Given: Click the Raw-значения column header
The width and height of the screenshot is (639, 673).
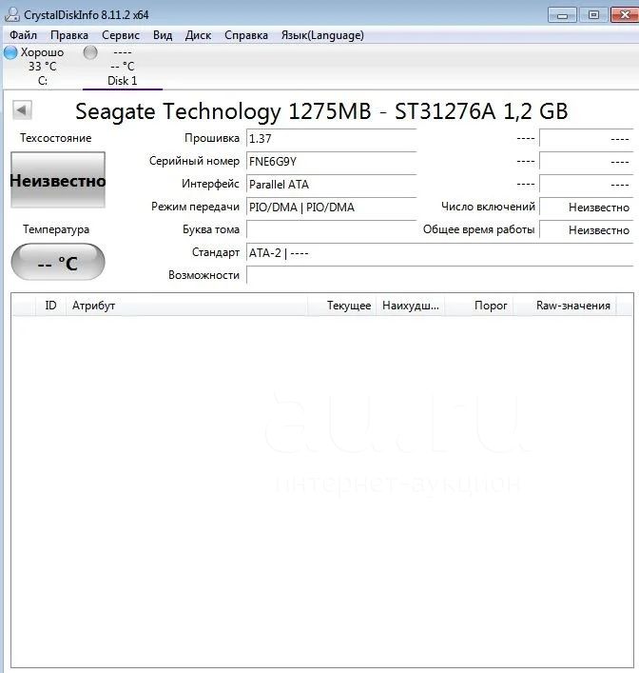Looking at the screenshot, I should point(565,306).
